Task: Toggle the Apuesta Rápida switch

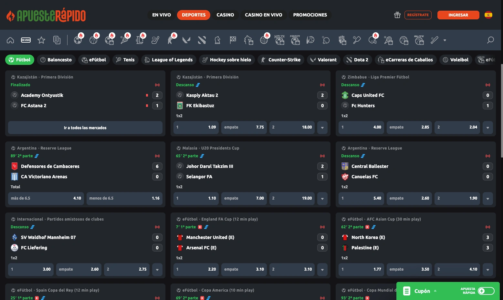Action: click(486, 291)
